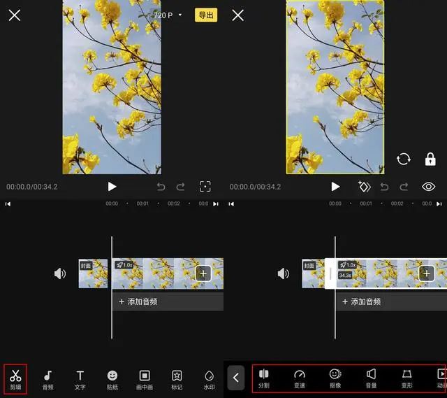The image size is (447, 398).
Task: Close the left editor with X
Action: 14,15
